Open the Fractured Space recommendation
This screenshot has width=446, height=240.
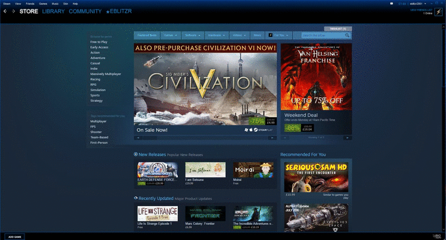tap(316, 218)
